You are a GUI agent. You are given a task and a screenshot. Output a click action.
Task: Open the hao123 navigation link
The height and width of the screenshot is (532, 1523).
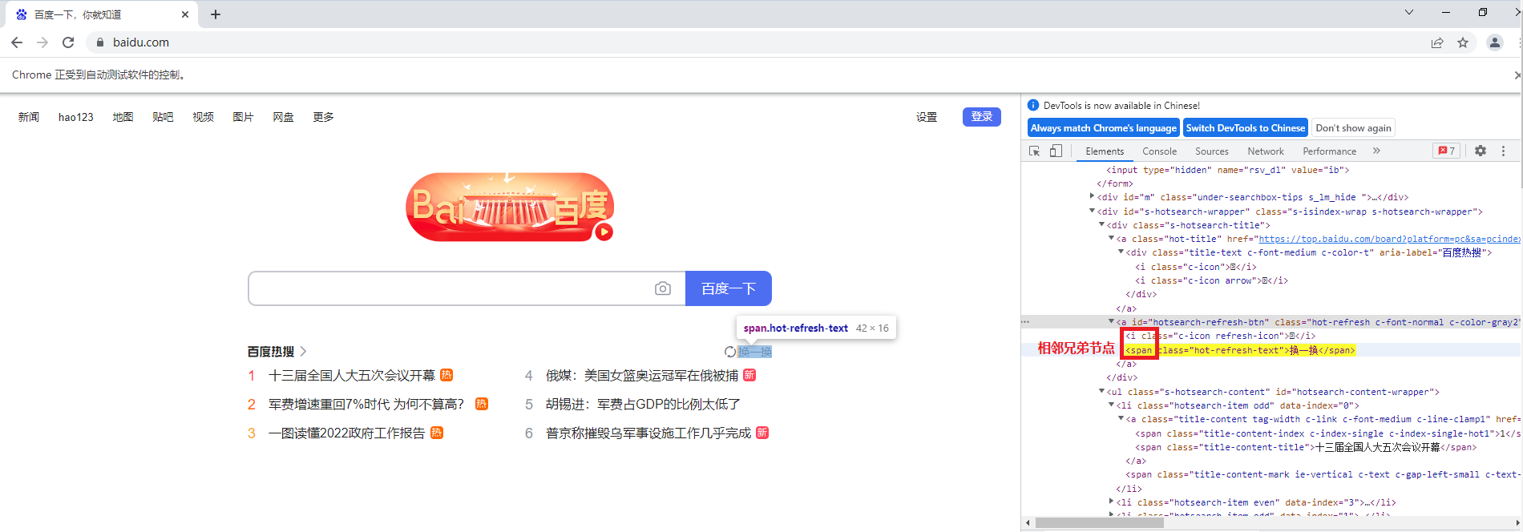pos(76,117)
